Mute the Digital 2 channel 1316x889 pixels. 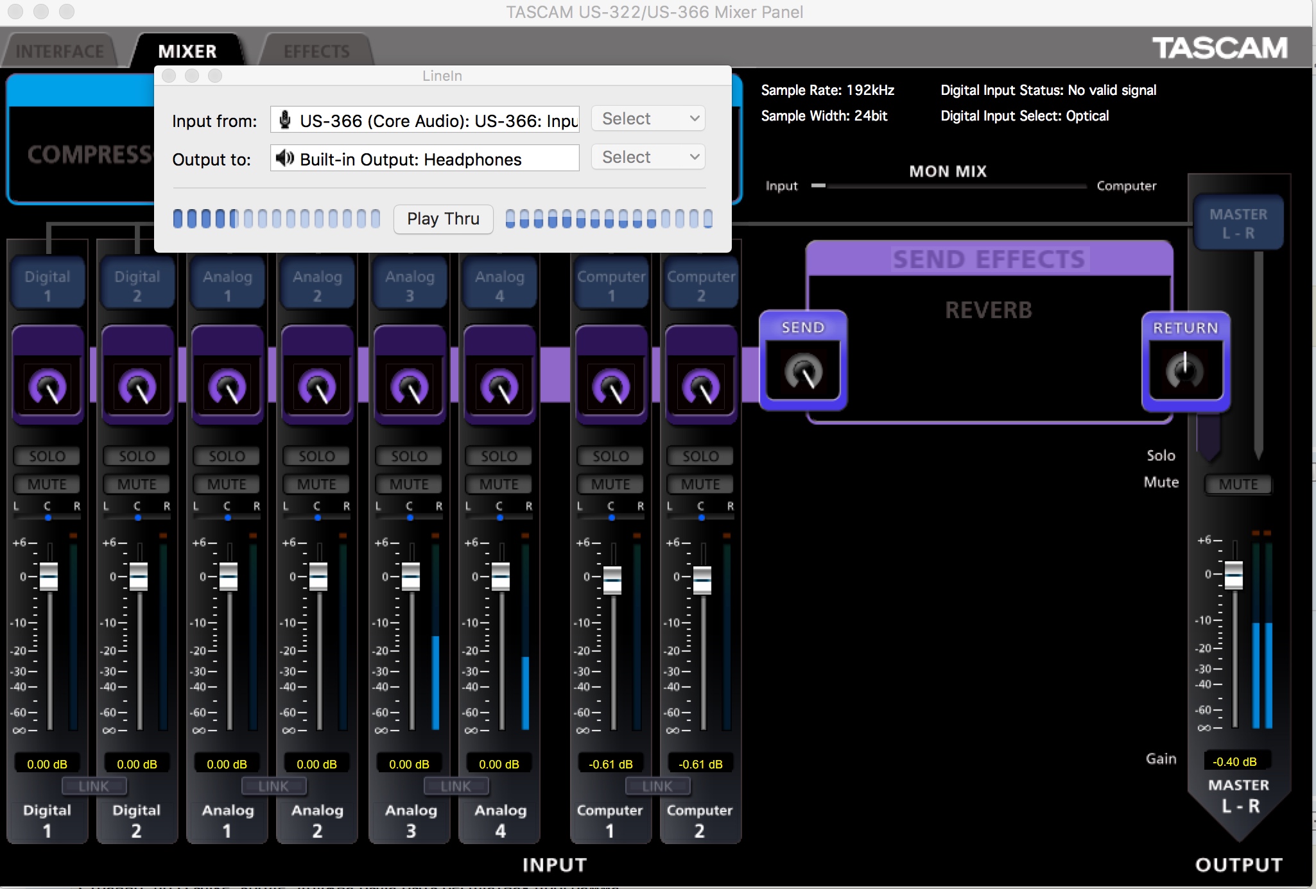[137, 484]
